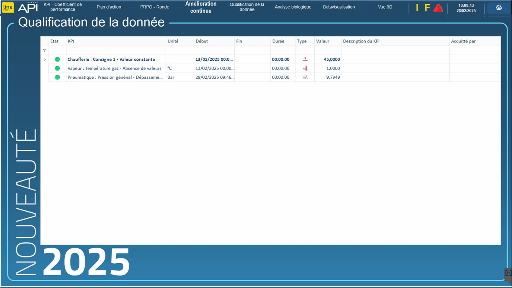Open the Datavisualisation tab
Screen dimensions: 512x288
[x=339, y=7]
